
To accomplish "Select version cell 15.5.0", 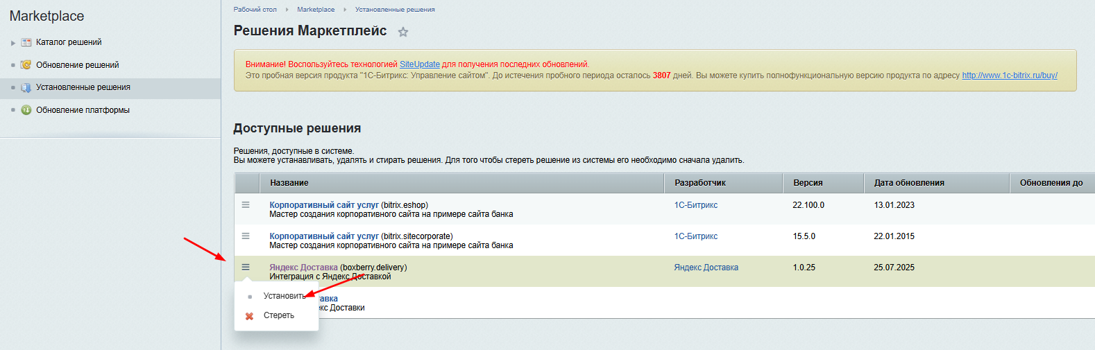I will point(804,236).
